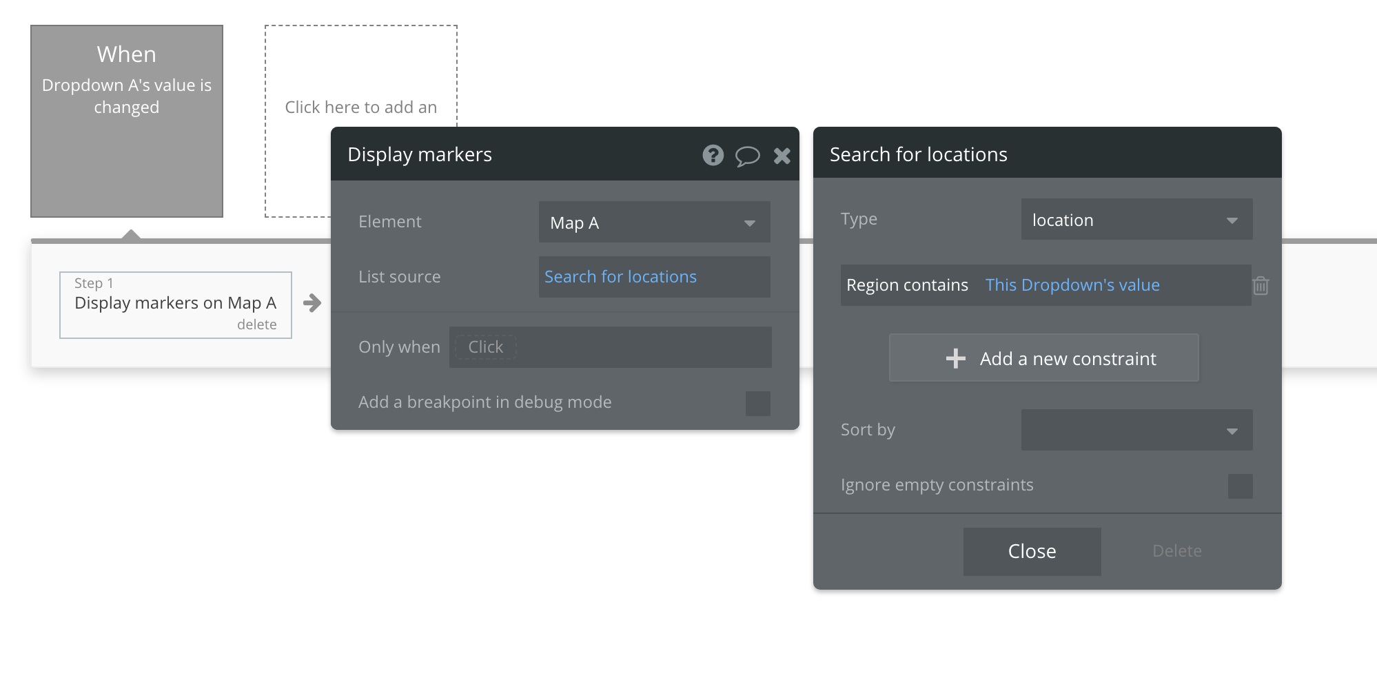Click the arrow next to Step 1

click(x=312, y=303)
